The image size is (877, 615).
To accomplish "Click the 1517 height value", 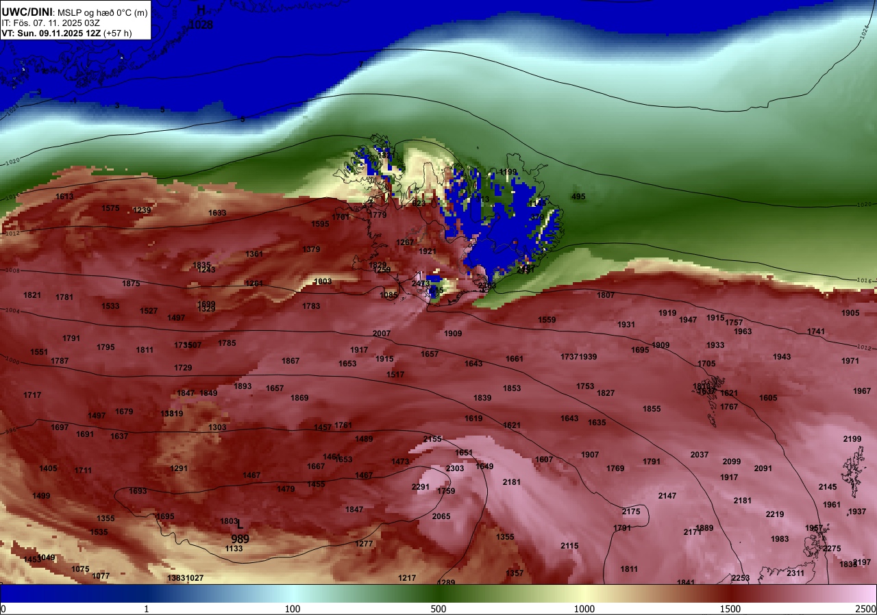I will [395, 375].
